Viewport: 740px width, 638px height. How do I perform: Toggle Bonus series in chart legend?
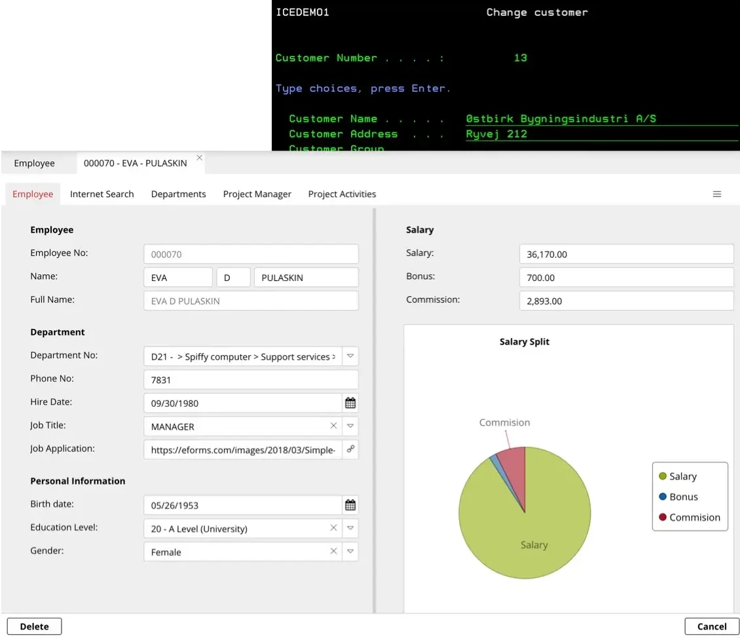coord(678,497)
